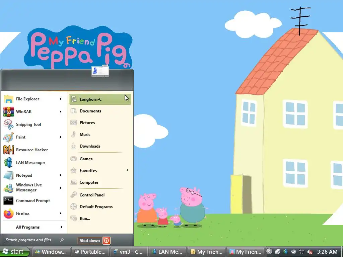Switch to the LAN Me... taskbar button
The height and width of the screenshot is (257, 343).
click(x=168, y=252)
